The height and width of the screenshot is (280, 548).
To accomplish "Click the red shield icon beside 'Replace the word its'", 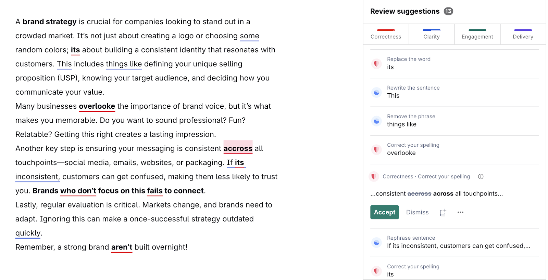I will [x=376, y=64].
